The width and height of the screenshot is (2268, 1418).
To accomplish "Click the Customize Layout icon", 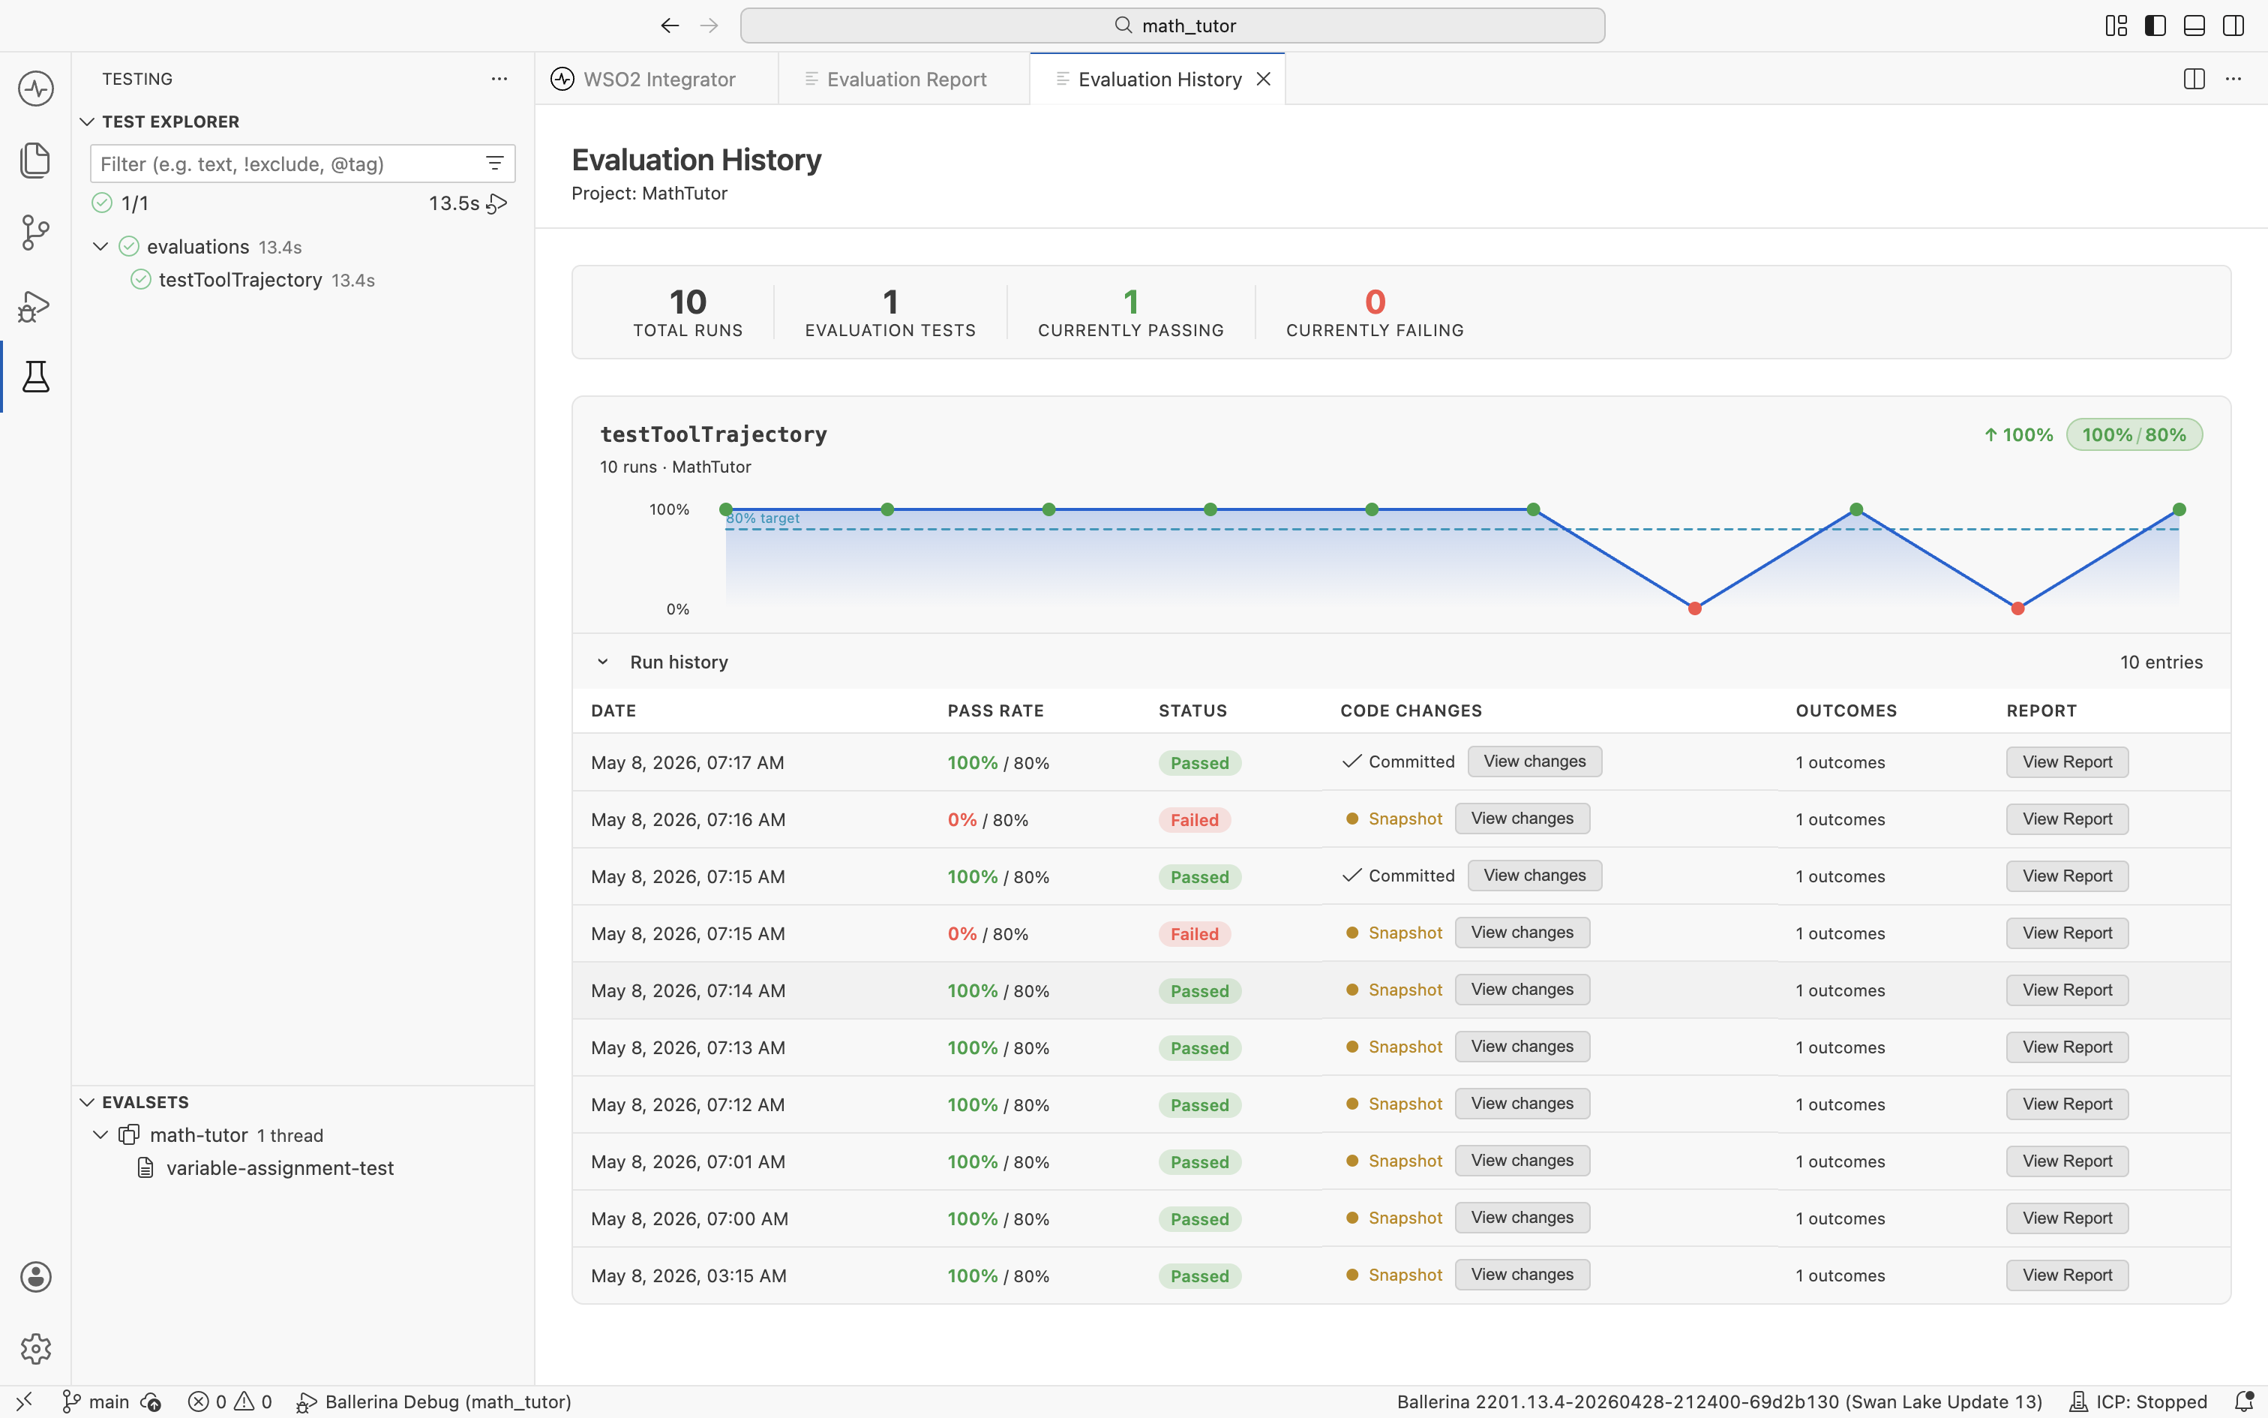I will 2116,26.
